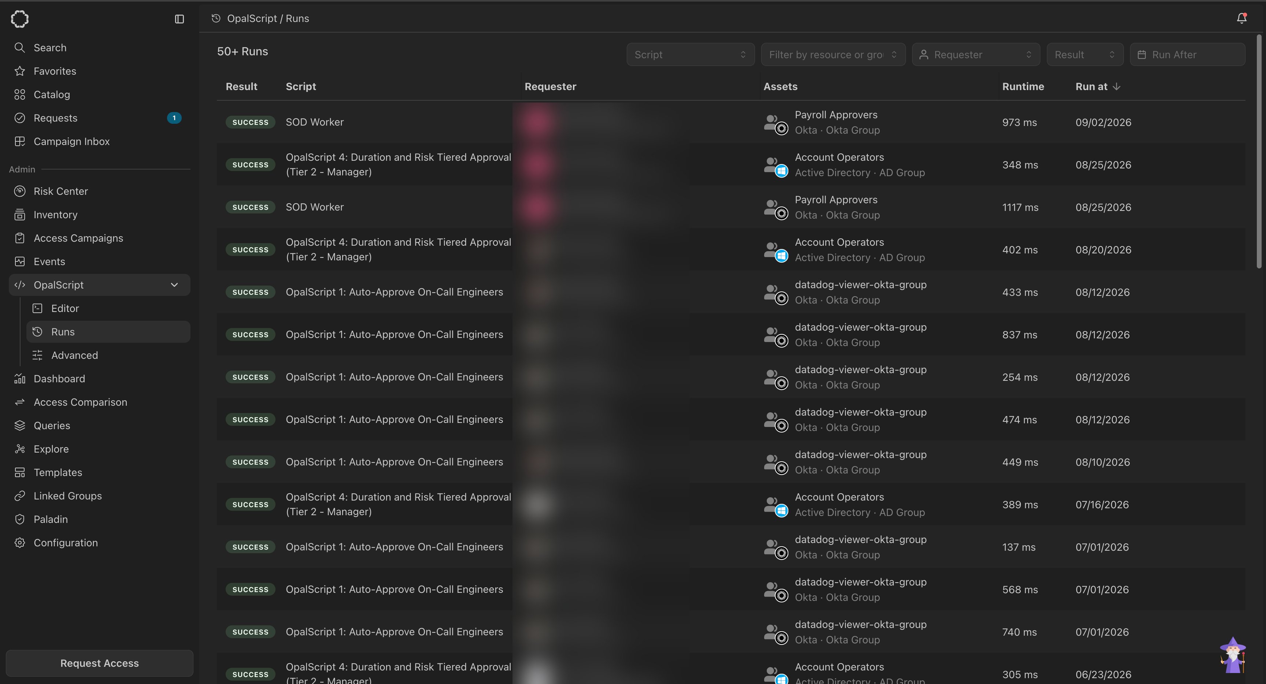Click Payroll Approvers asset in 09/02/2026 row
Screen dimensions: 1266x684
pos(836,115)
